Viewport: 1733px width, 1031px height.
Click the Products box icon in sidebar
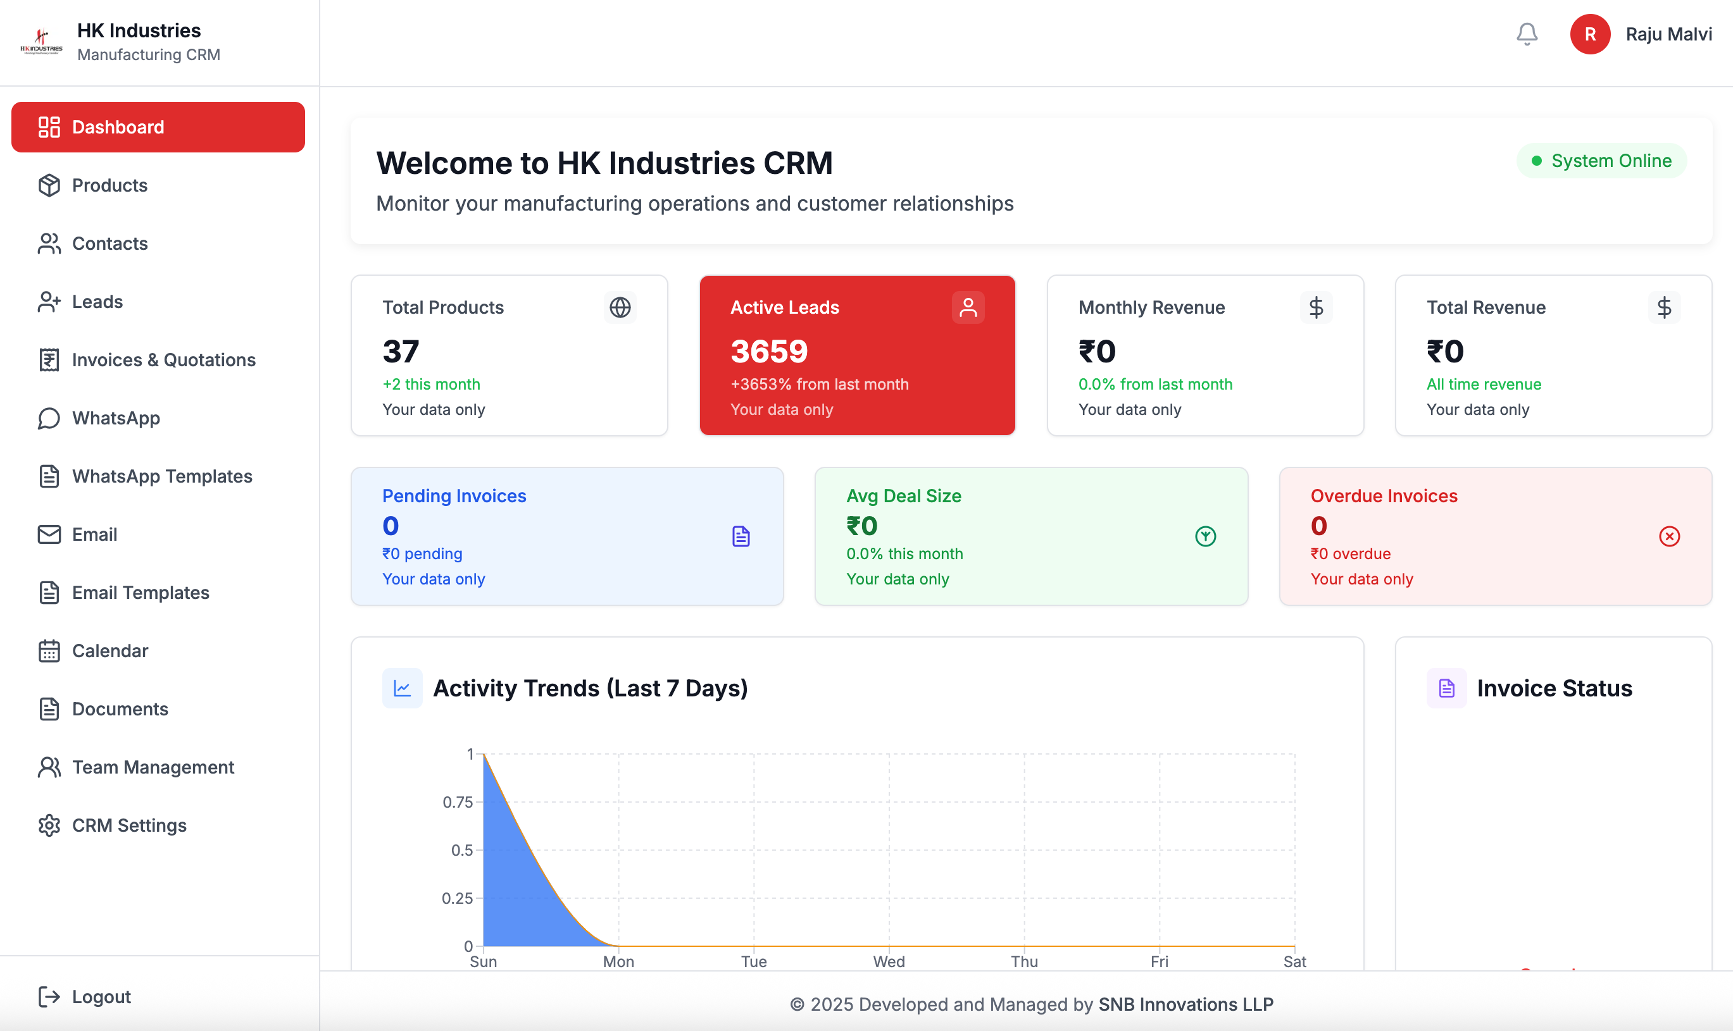[49, 185]
